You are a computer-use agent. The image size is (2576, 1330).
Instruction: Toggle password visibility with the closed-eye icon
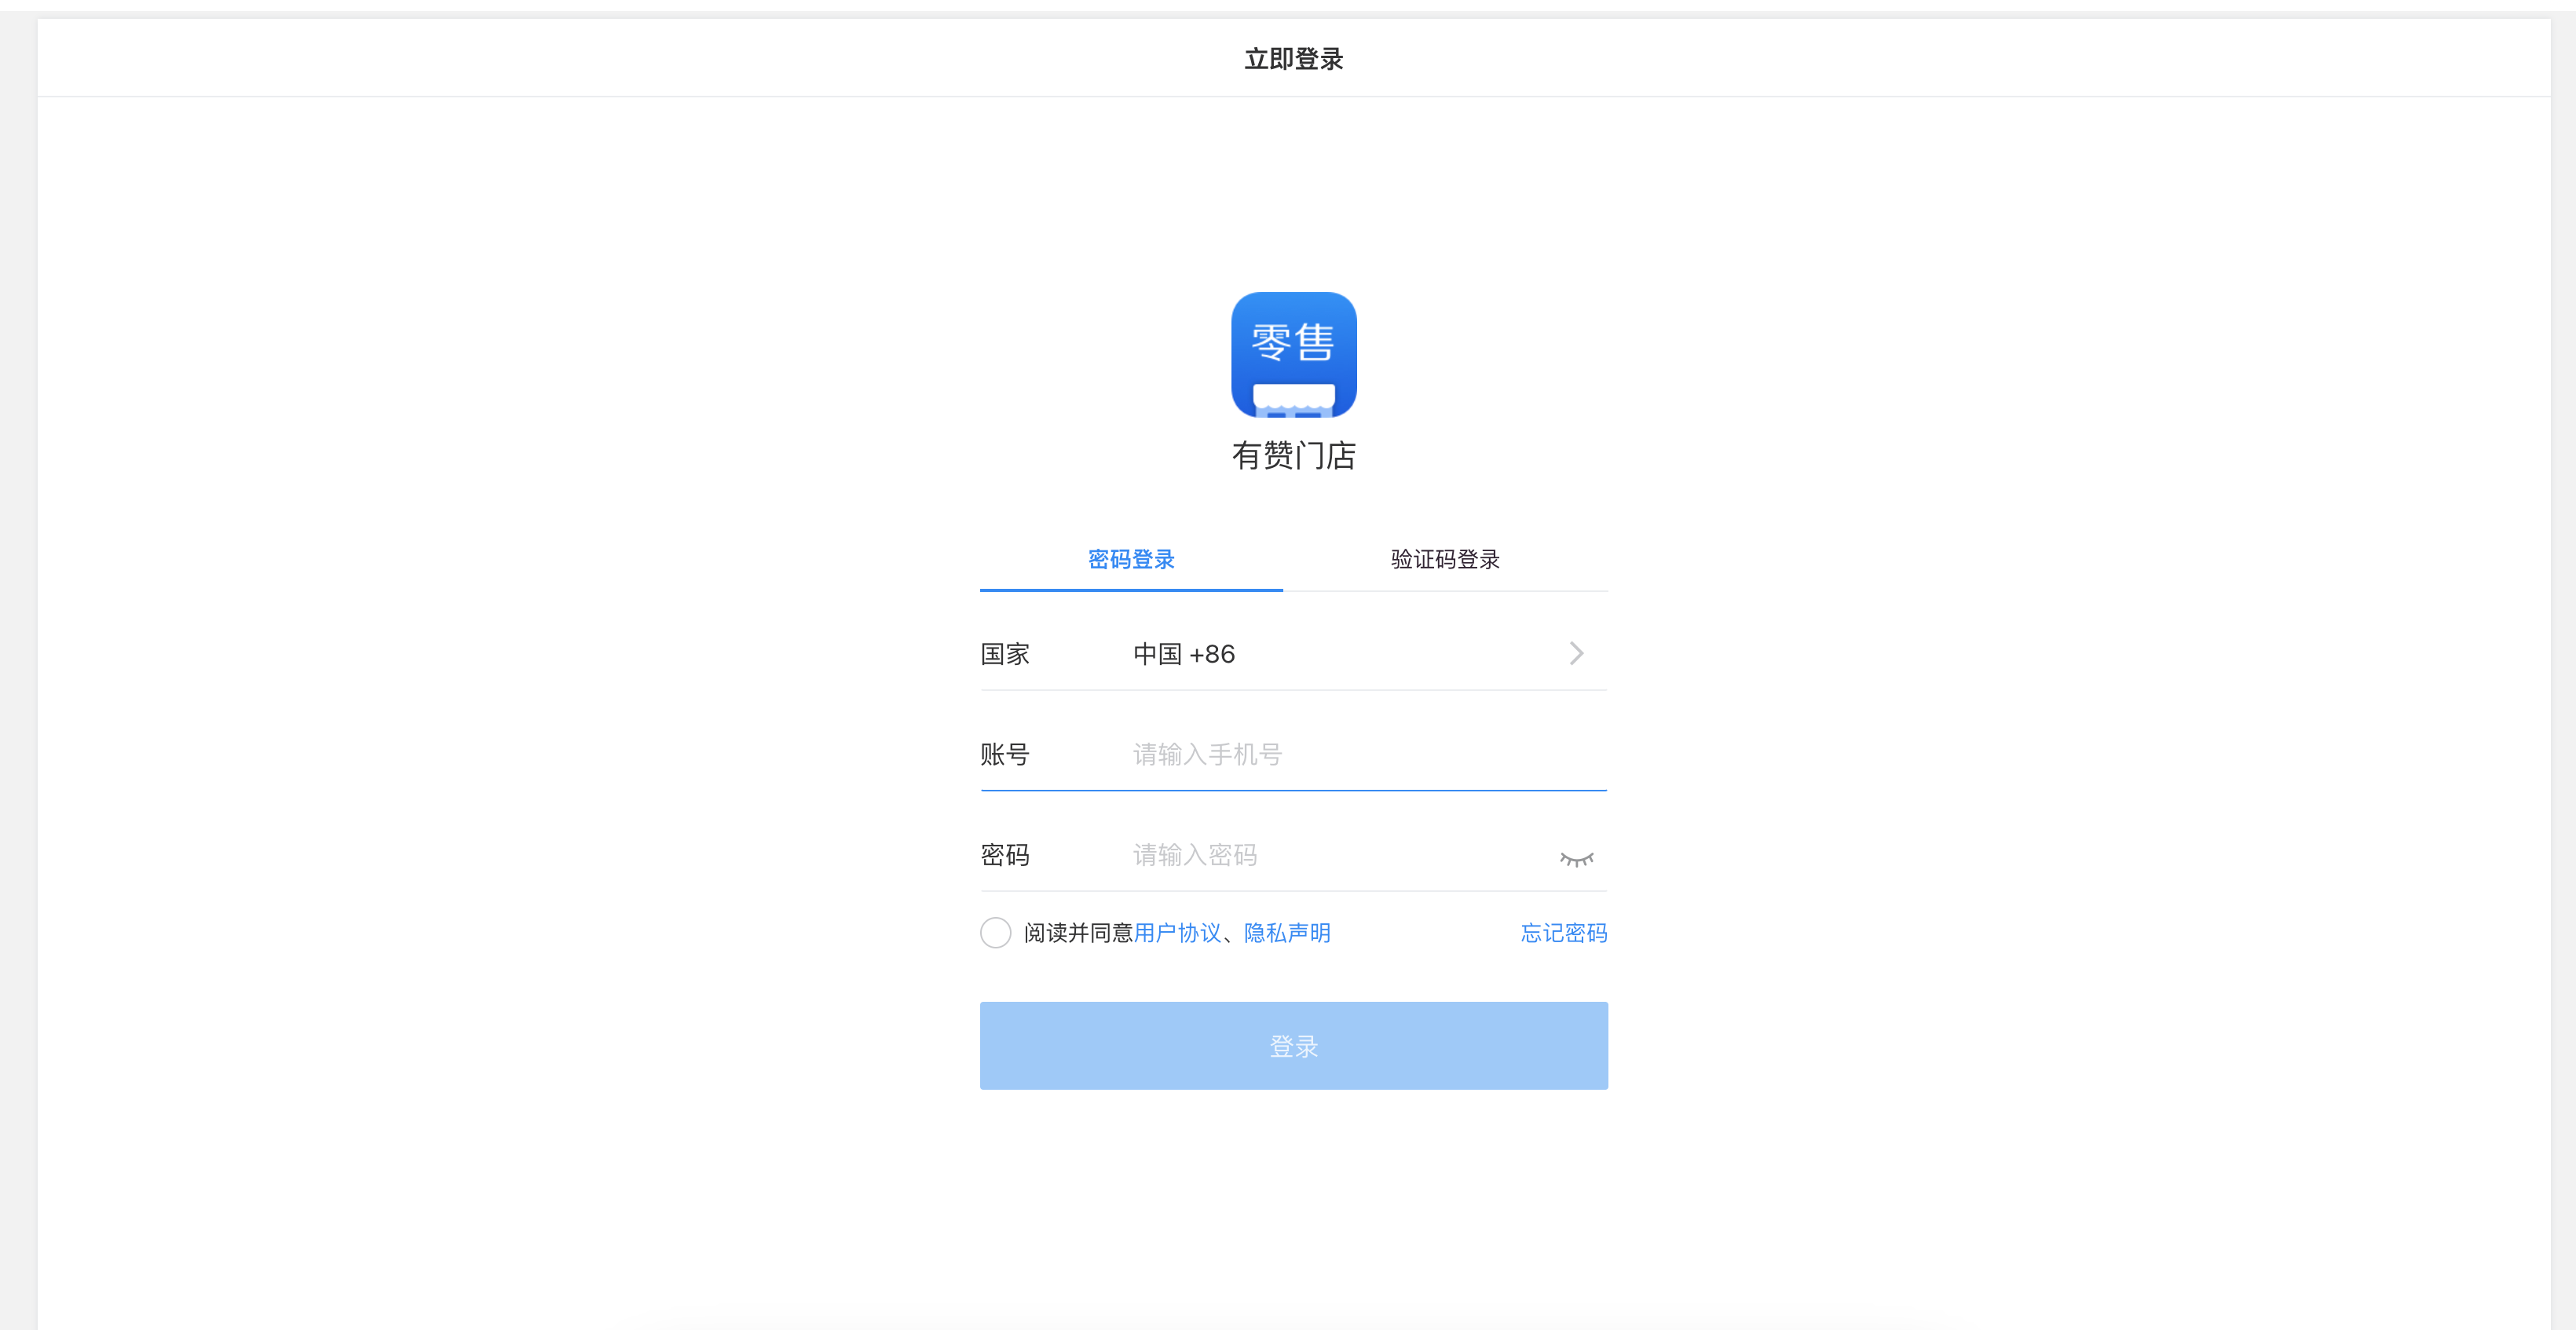click(1577, 858)
